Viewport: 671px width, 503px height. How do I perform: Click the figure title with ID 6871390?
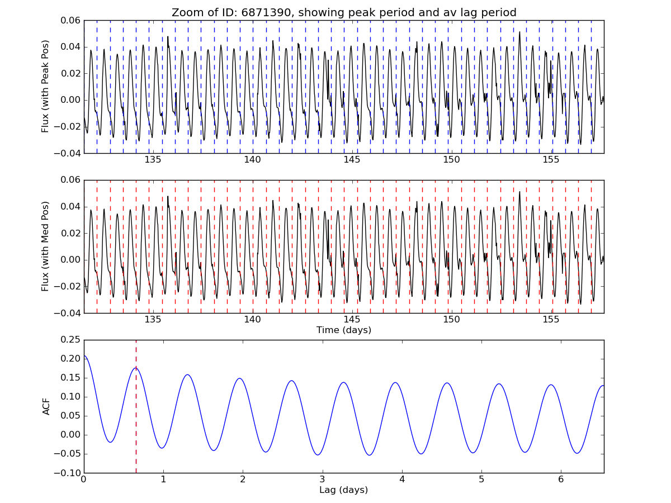[343, 12]
